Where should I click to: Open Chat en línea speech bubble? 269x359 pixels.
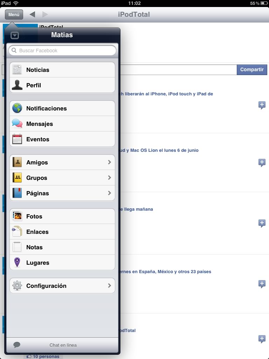click(17, 345)
